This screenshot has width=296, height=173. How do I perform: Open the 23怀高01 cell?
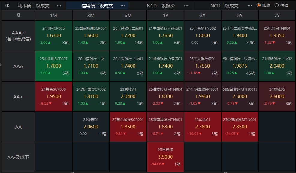[x=91, y=127]
